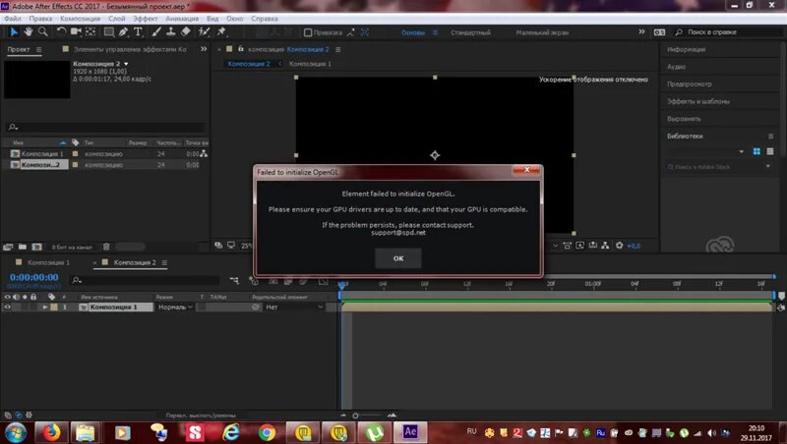Select the Zoom magnifier tool
Image resolution: width=787 pixels, height=444 pixels.
pyautogui.click(x=43, y=32)
